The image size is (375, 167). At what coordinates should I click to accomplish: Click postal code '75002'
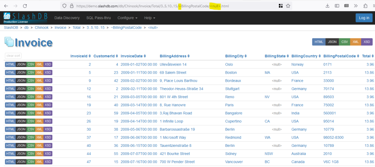pos(328,105)
